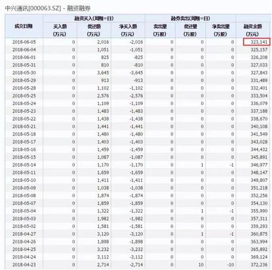Select the date cell 2018-05-16
Viewport: 272px width, 270px height.
(24, 150)
